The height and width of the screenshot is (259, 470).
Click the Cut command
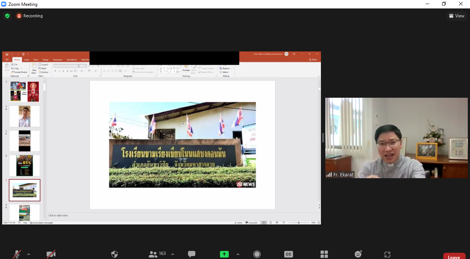[x=15, y=65]
